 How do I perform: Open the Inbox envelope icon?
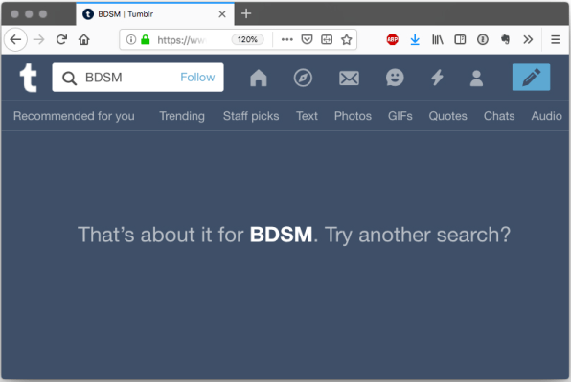click(350, 78)
